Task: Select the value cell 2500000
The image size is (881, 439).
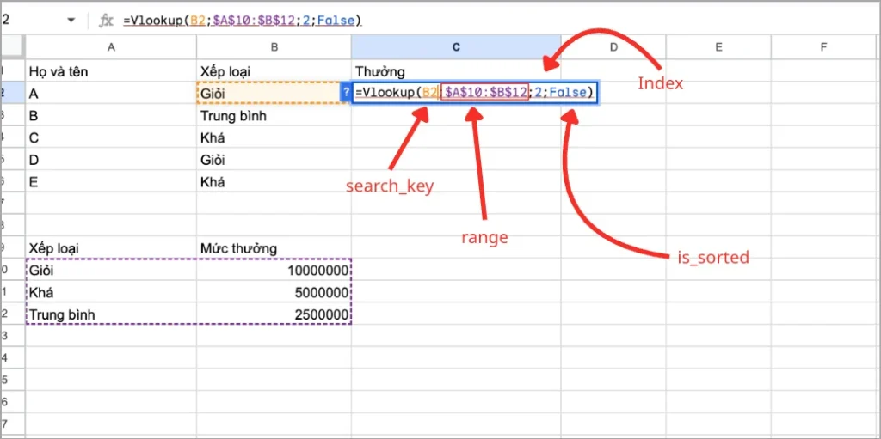Action: (274, 314)
